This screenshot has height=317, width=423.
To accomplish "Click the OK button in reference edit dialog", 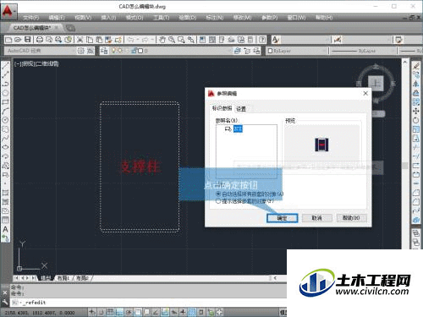I will click(x=283, y=218).
